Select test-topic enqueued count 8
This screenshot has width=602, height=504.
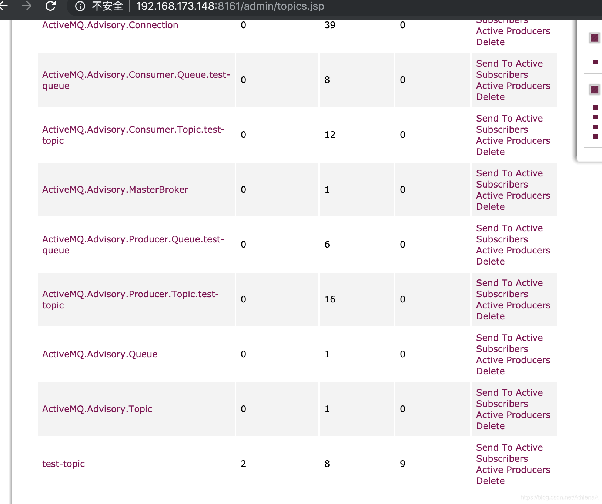click(327, 464)
